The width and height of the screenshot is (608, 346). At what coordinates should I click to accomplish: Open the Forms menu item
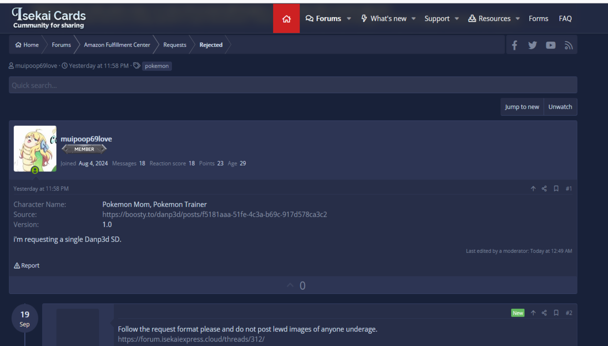point(538,19)
